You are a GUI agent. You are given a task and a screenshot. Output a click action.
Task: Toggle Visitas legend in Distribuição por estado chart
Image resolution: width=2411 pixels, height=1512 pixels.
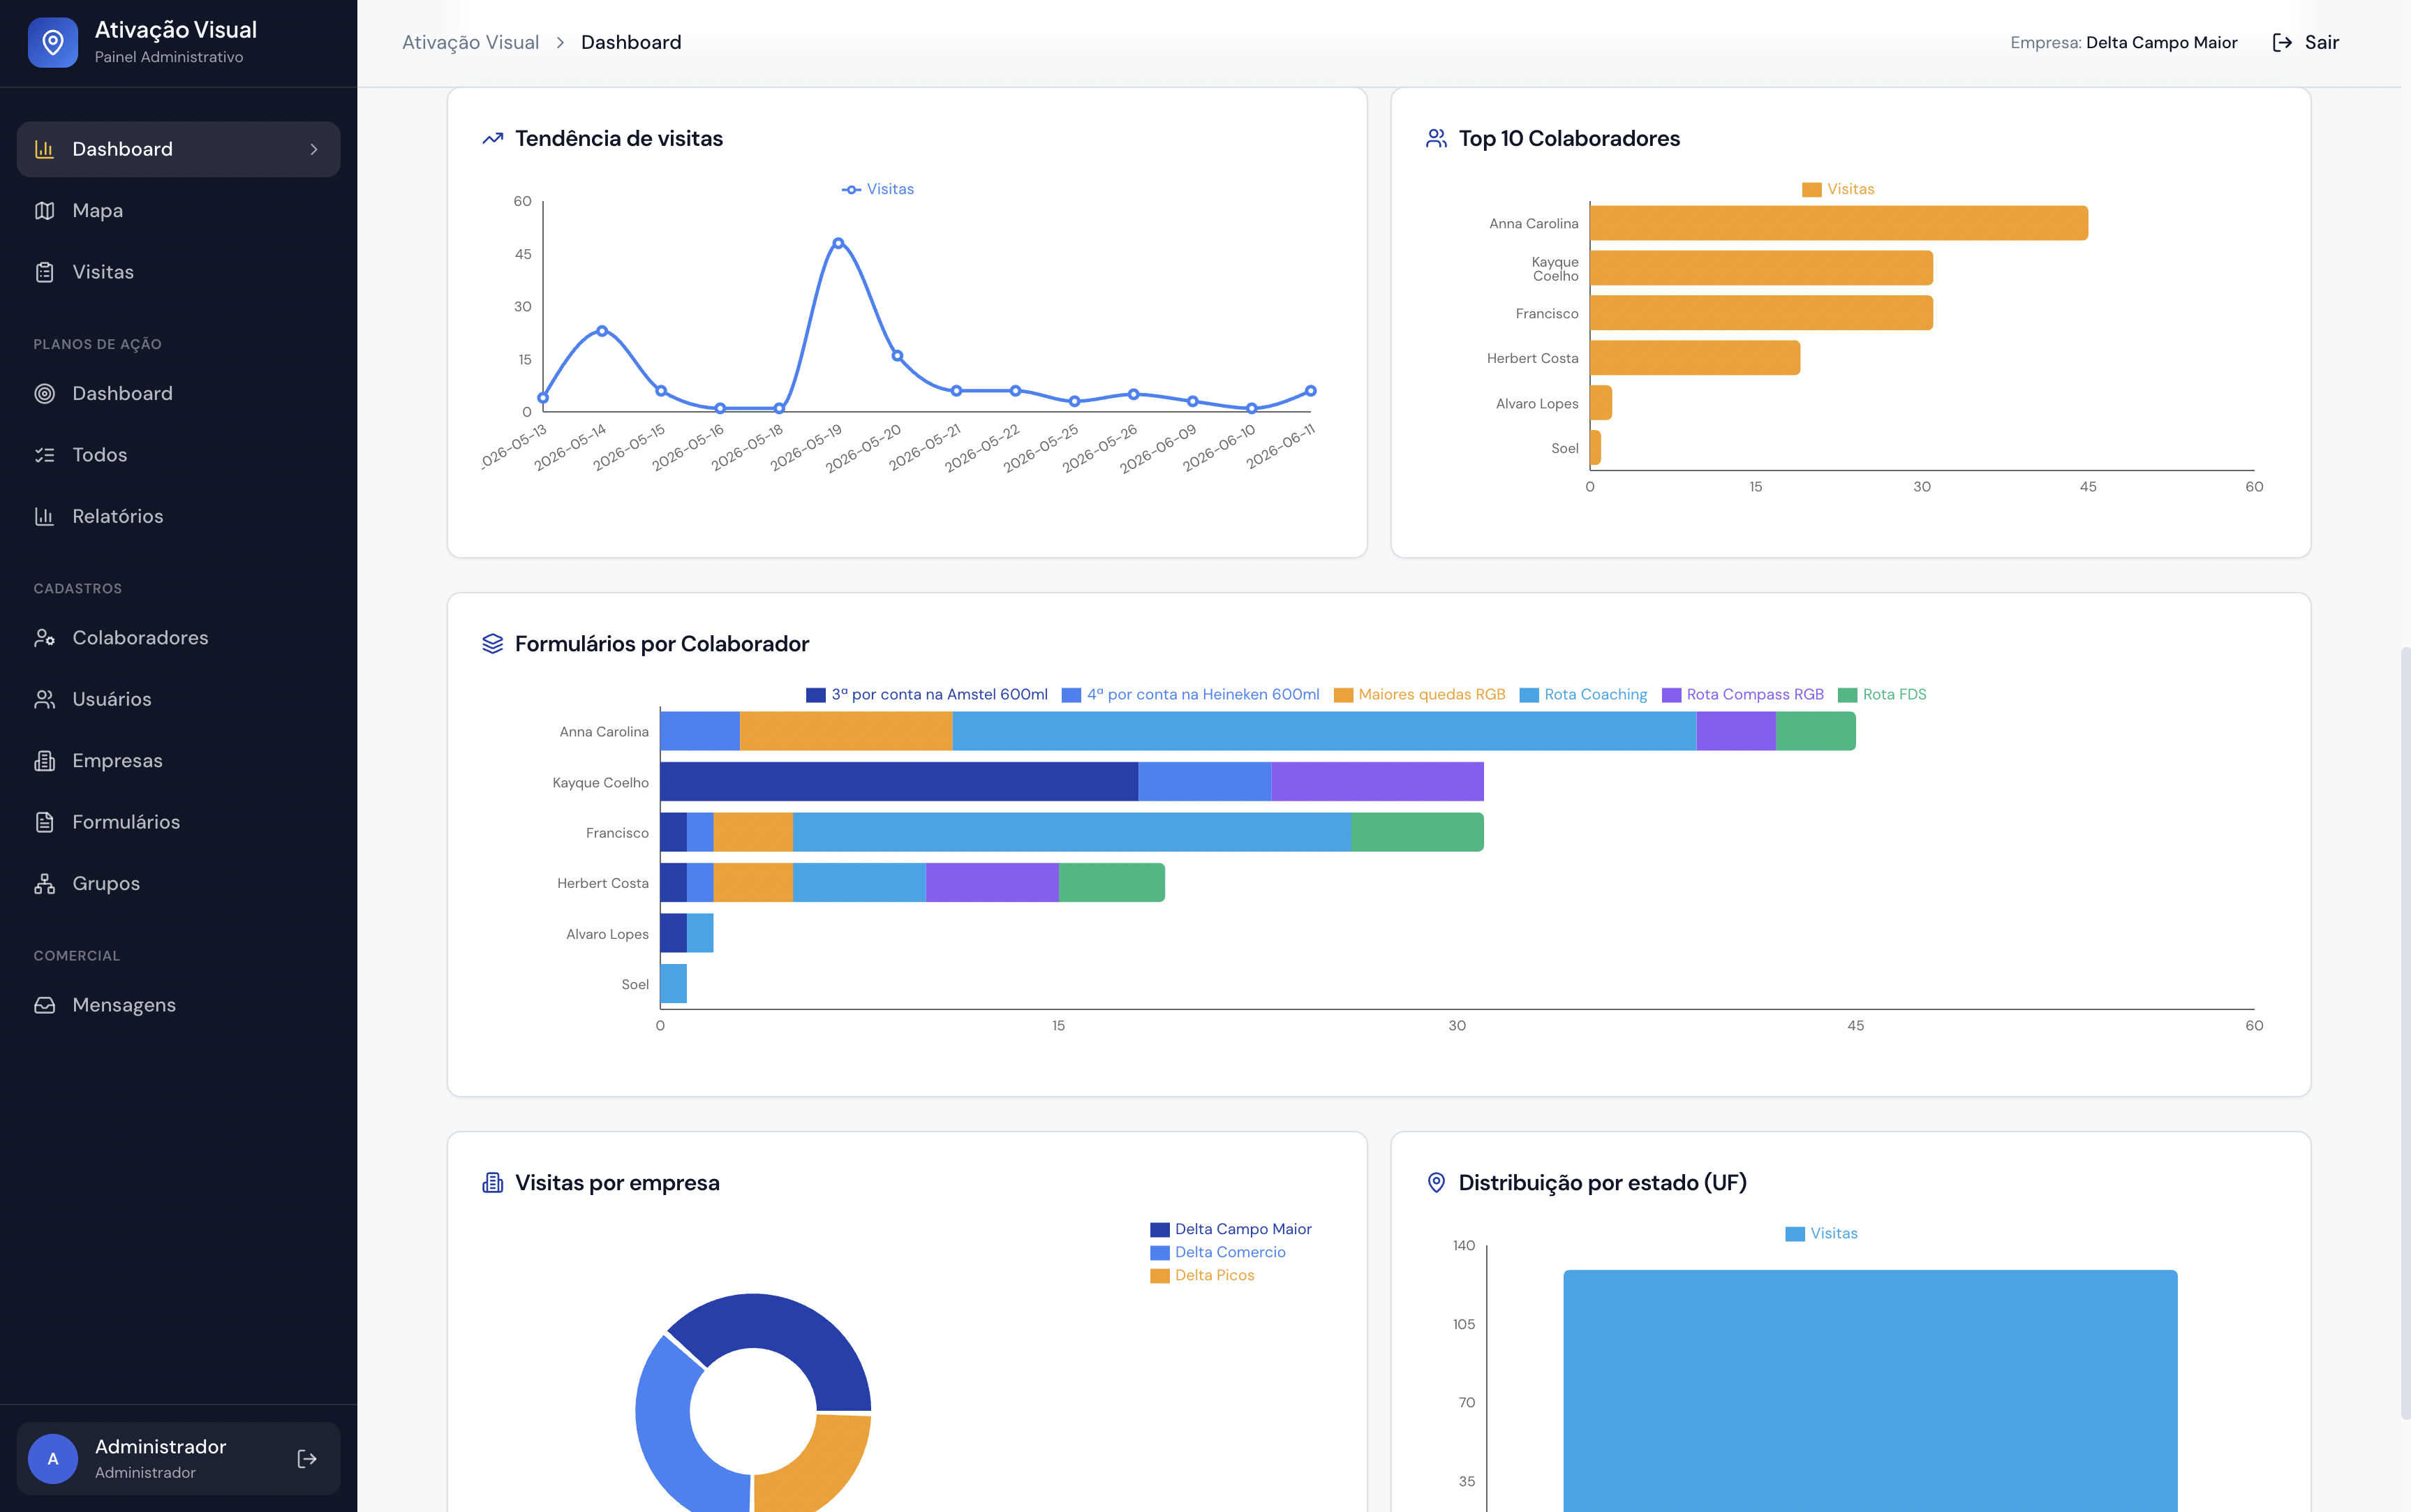coord(1821,1234)
